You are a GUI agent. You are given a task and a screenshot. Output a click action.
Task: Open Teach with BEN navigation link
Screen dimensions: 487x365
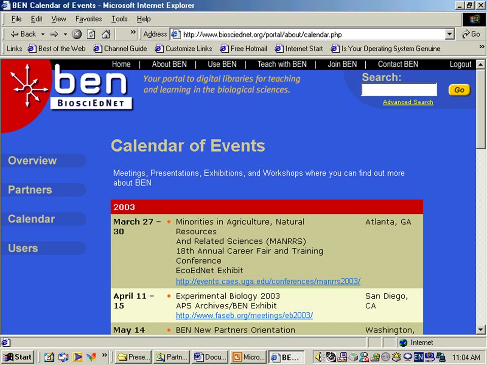point(282,64)
